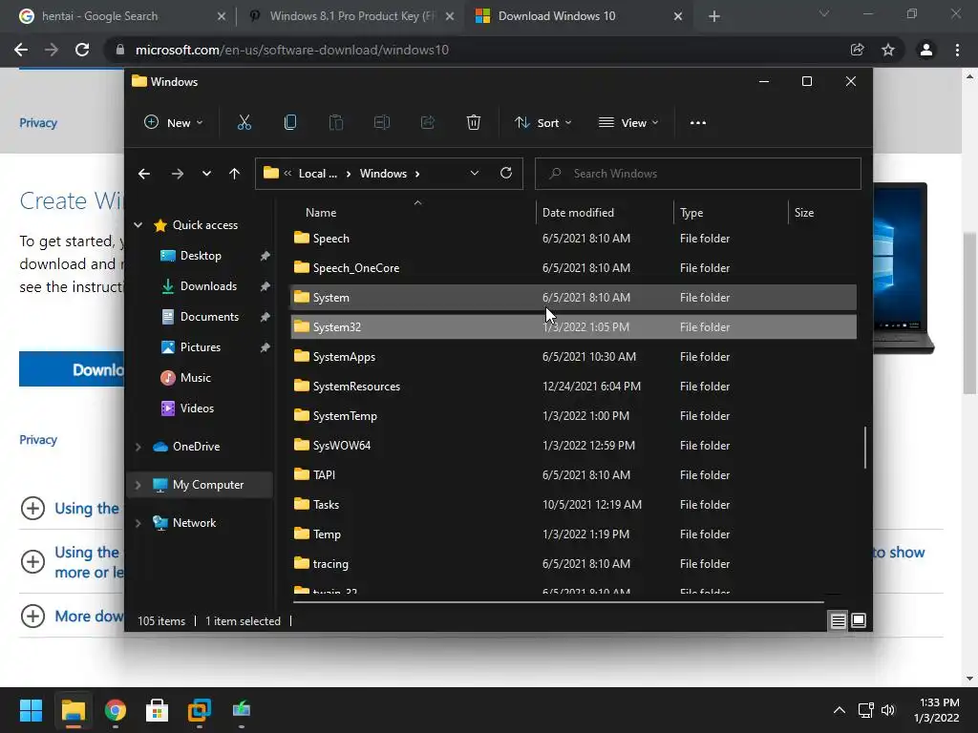The height and width of the screenshot is (733, 978).
Task: Show hidden system tray icons
Action: click(x=840, y=710)
